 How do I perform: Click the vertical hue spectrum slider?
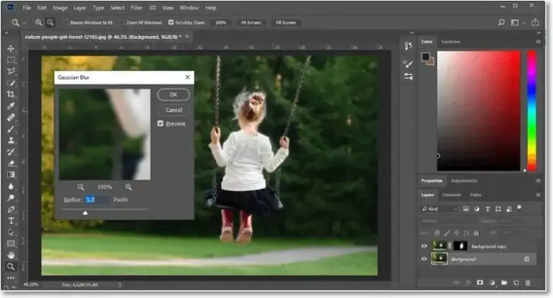tap(531, 110)
